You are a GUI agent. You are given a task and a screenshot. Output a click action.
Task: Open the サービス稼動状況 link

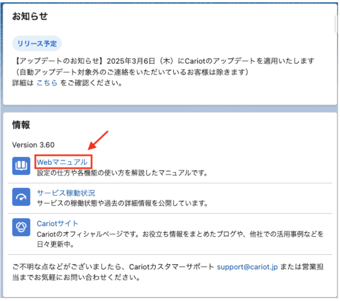click(x=66, y=193)
